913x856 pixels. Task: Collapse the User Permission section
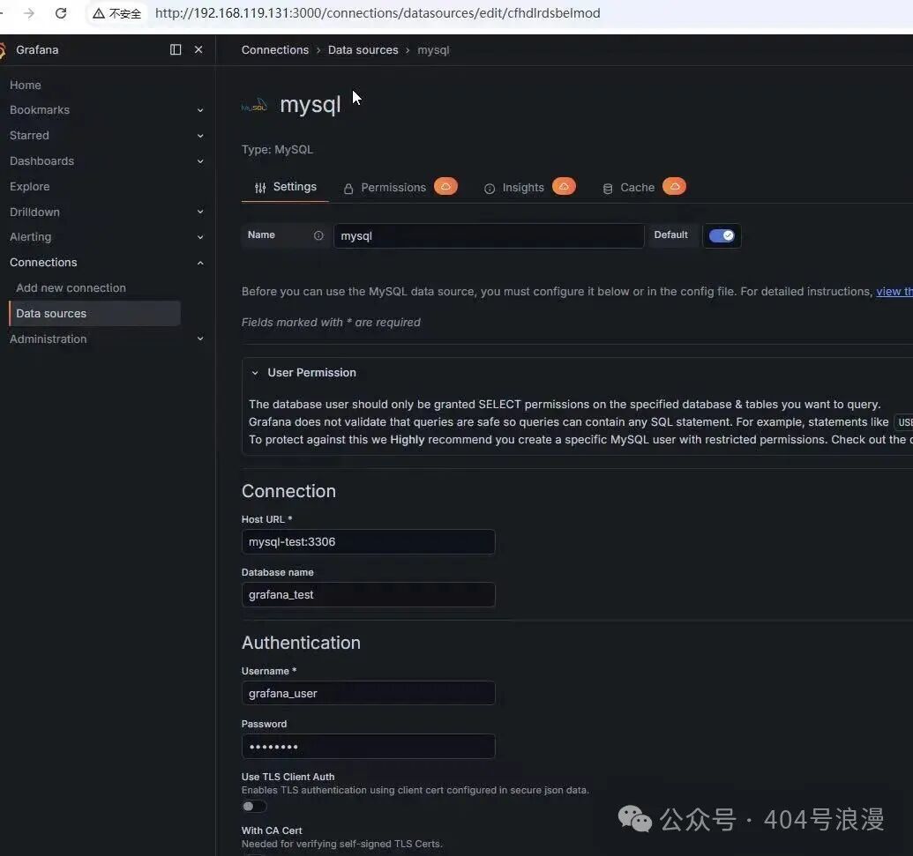tap(255, 373)
